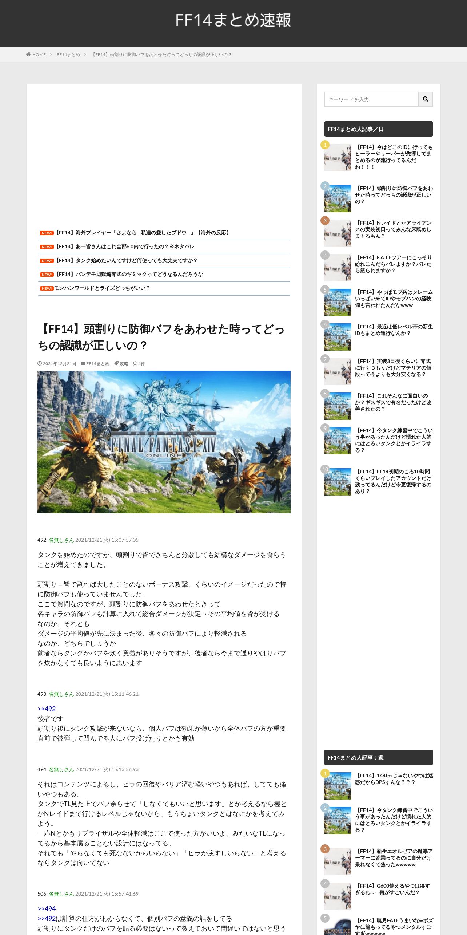The height and width of the screenshot is (935, 467).
Task: Open daily rank 2 頭割りに防御バフ article
Action: click(x=394, y=195)
